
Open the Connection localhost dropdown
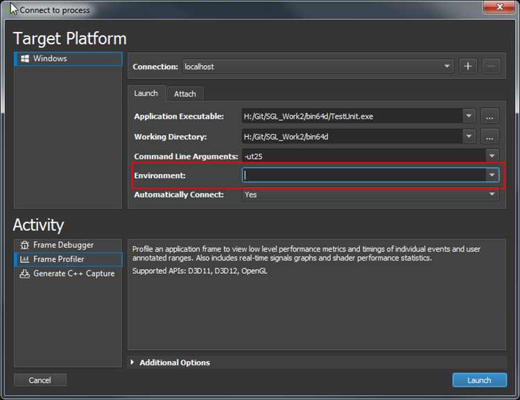[318, 67]
